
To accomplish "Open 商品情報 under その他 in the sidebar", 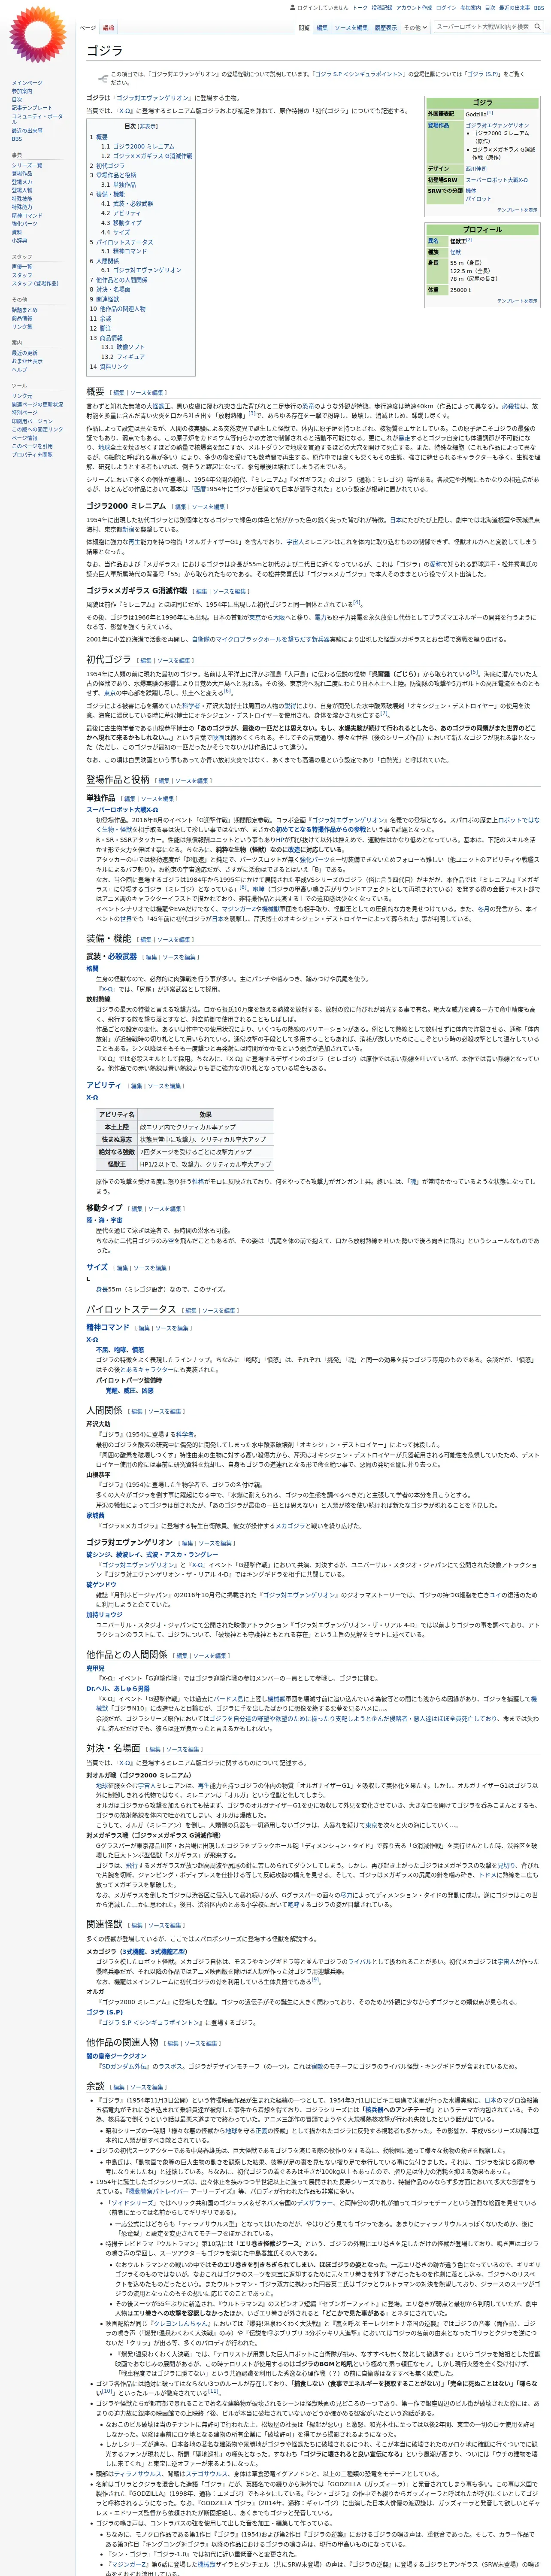I will [22, 318].
